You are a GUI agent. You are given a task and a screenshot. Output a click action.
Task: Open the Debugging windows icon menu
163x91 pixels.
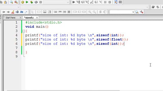click(116, 2)
